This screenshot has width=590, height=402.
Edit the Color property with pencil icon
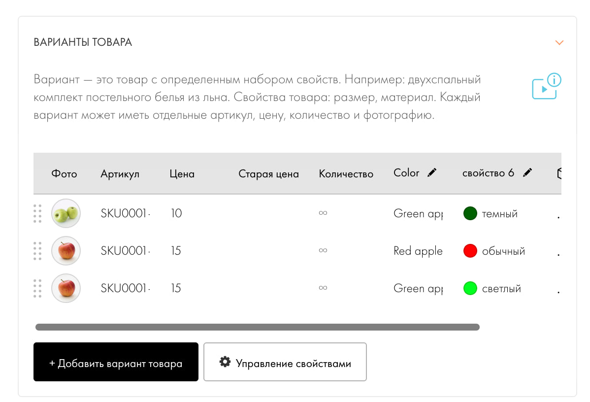432,173
